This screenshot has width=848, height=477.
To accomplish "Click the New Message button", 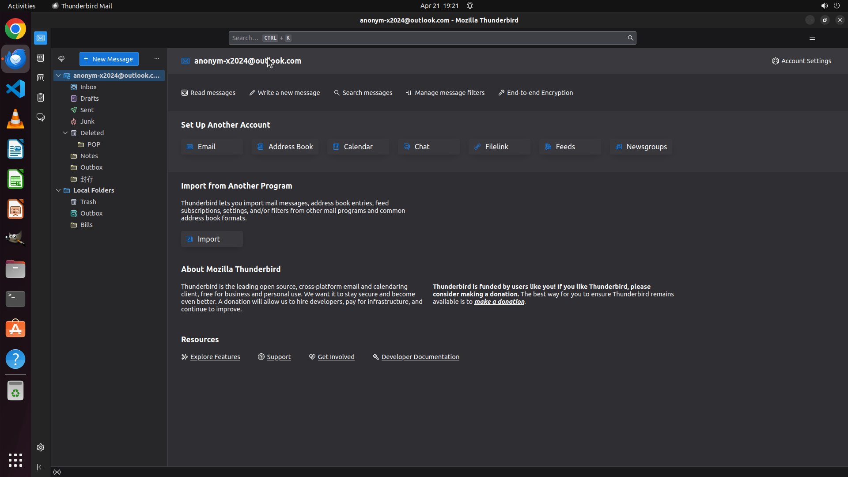I will (109, 59).
